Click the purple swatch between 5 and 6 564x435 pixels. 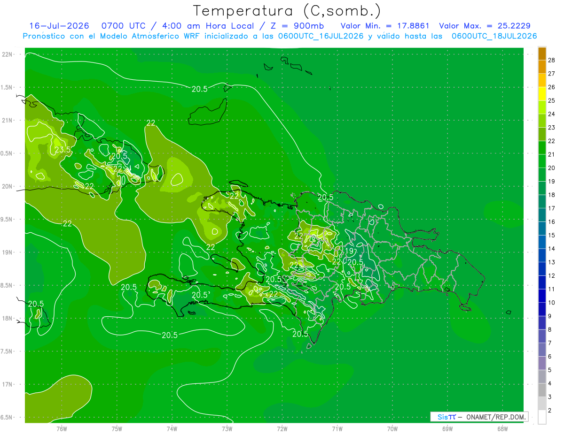(542, 363)
